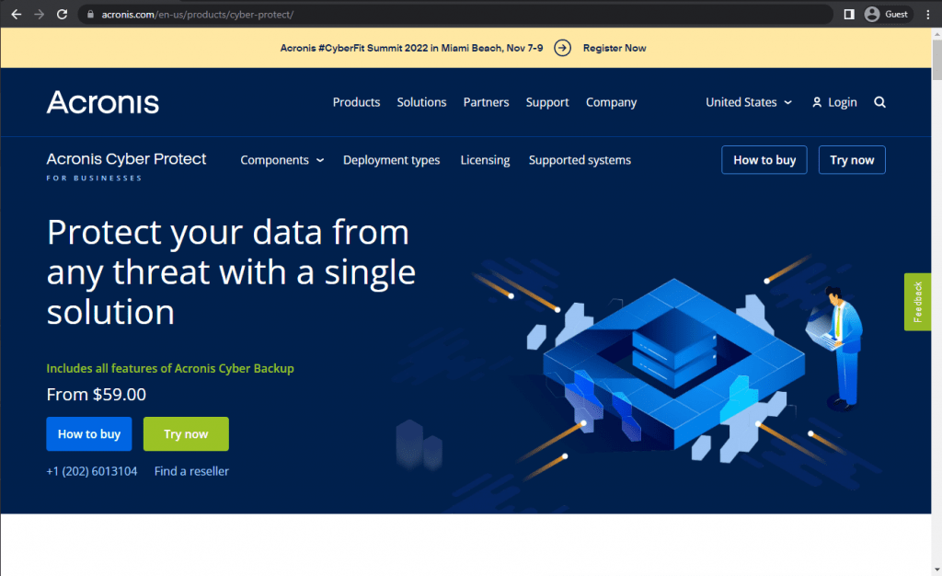
Task: Click the circled arrow in the Summit banner
Action: pyautogui.click(x=563, y=48)
